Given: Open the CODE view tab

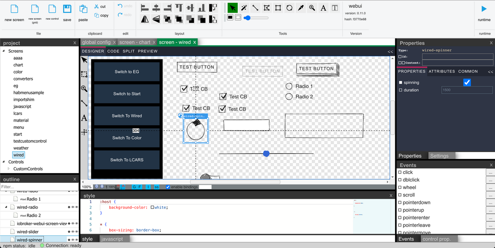Looking at the screenshot, I should [113, 51].
